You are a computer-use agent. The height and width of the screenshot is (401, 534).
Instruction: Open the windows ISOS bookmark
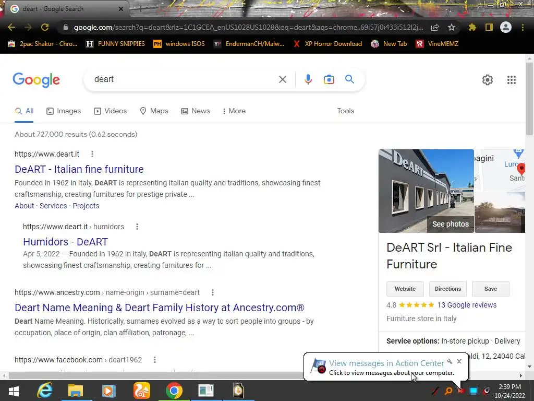(x=179, y=44)
